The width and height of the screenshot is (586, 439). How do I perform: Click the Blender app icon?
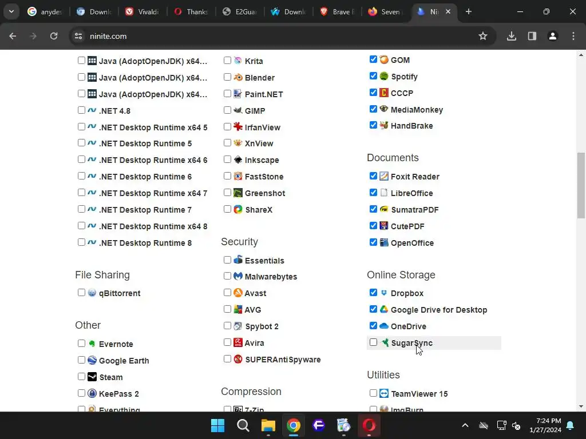[x=238, y=77]
